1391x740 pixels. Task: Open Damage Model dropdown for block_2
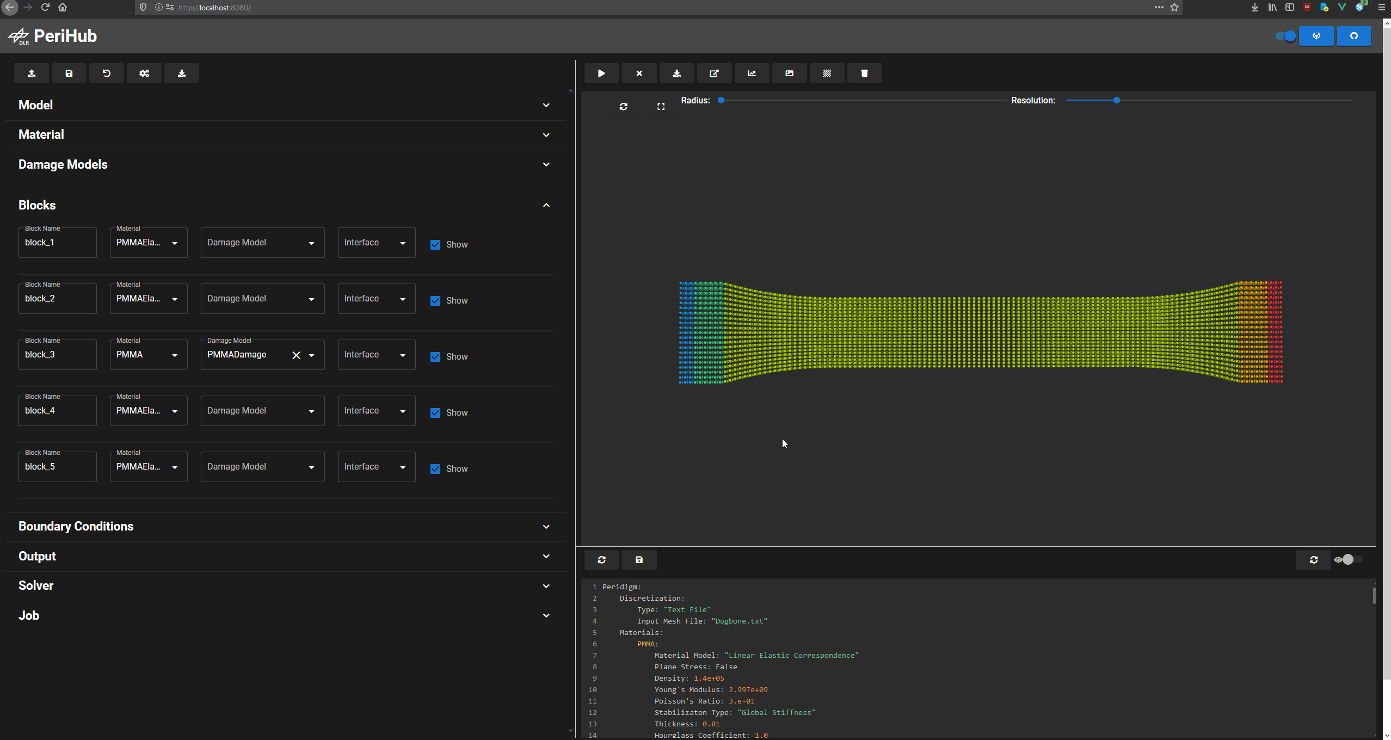[x=262, y=299]
